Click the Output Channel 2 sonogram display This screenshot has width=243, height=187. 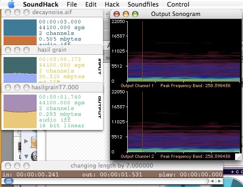[184, 122]
